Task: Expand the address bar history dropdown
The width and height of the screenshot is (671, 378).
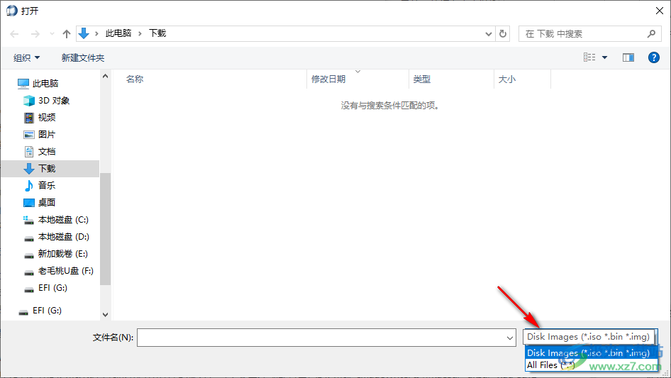Action: tap(488, 34)
